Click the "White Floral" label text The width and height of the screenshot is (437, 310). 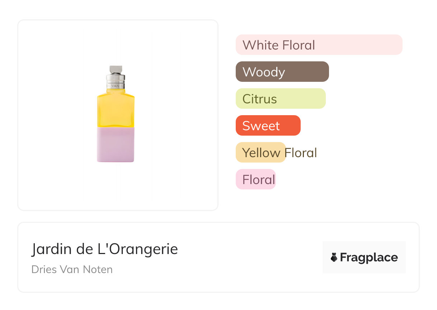(x=279, y=45)
